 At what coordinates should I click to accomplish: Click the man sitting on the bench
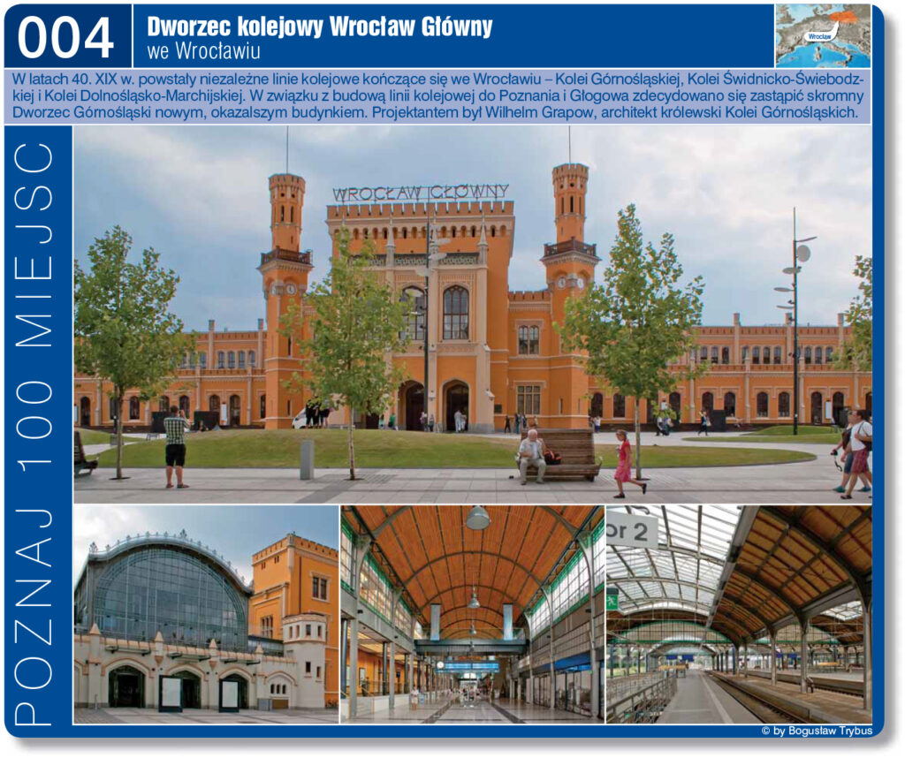pyautogui.click(x=532, y=455)
